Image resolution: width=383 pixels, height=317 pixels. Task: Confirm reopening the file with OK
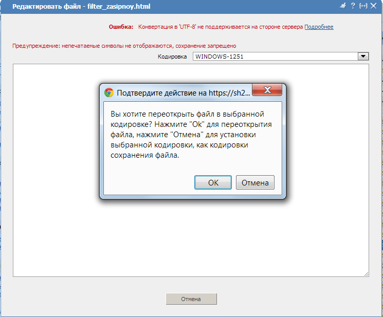click(x=213, y=182)
